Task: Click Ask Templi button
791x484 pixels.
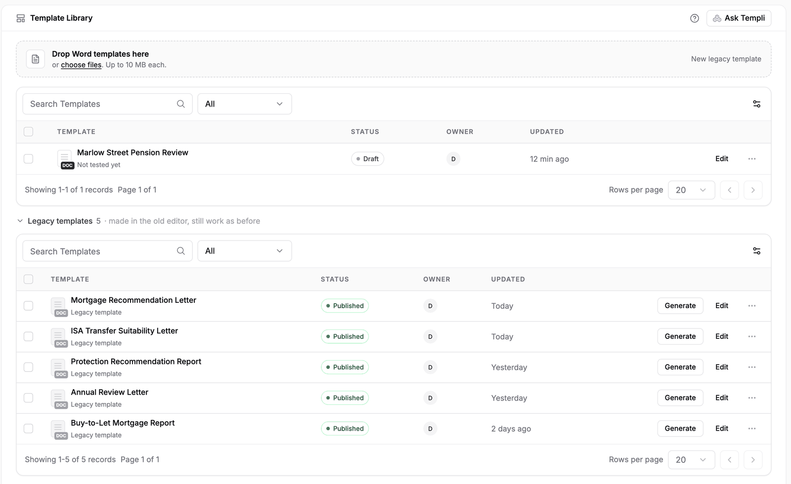Action: coord(739,18)
